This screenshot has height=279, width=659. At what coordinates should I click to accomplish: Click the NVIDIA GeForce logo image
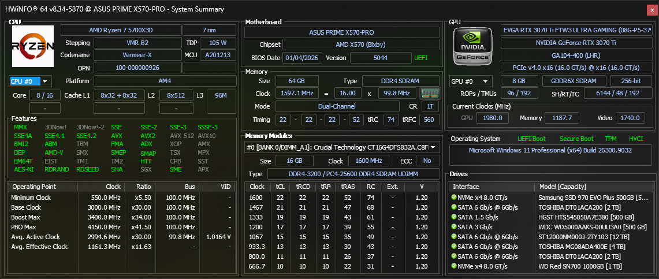pyautogui.click(x=473, y=46)
